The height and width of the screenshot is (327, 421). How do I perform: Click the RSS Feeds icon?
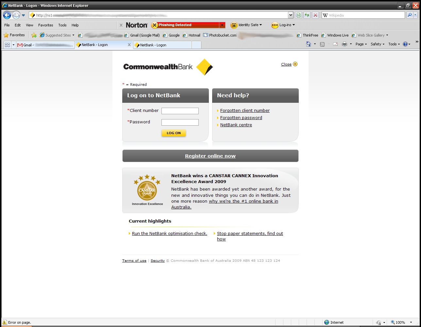322,44
